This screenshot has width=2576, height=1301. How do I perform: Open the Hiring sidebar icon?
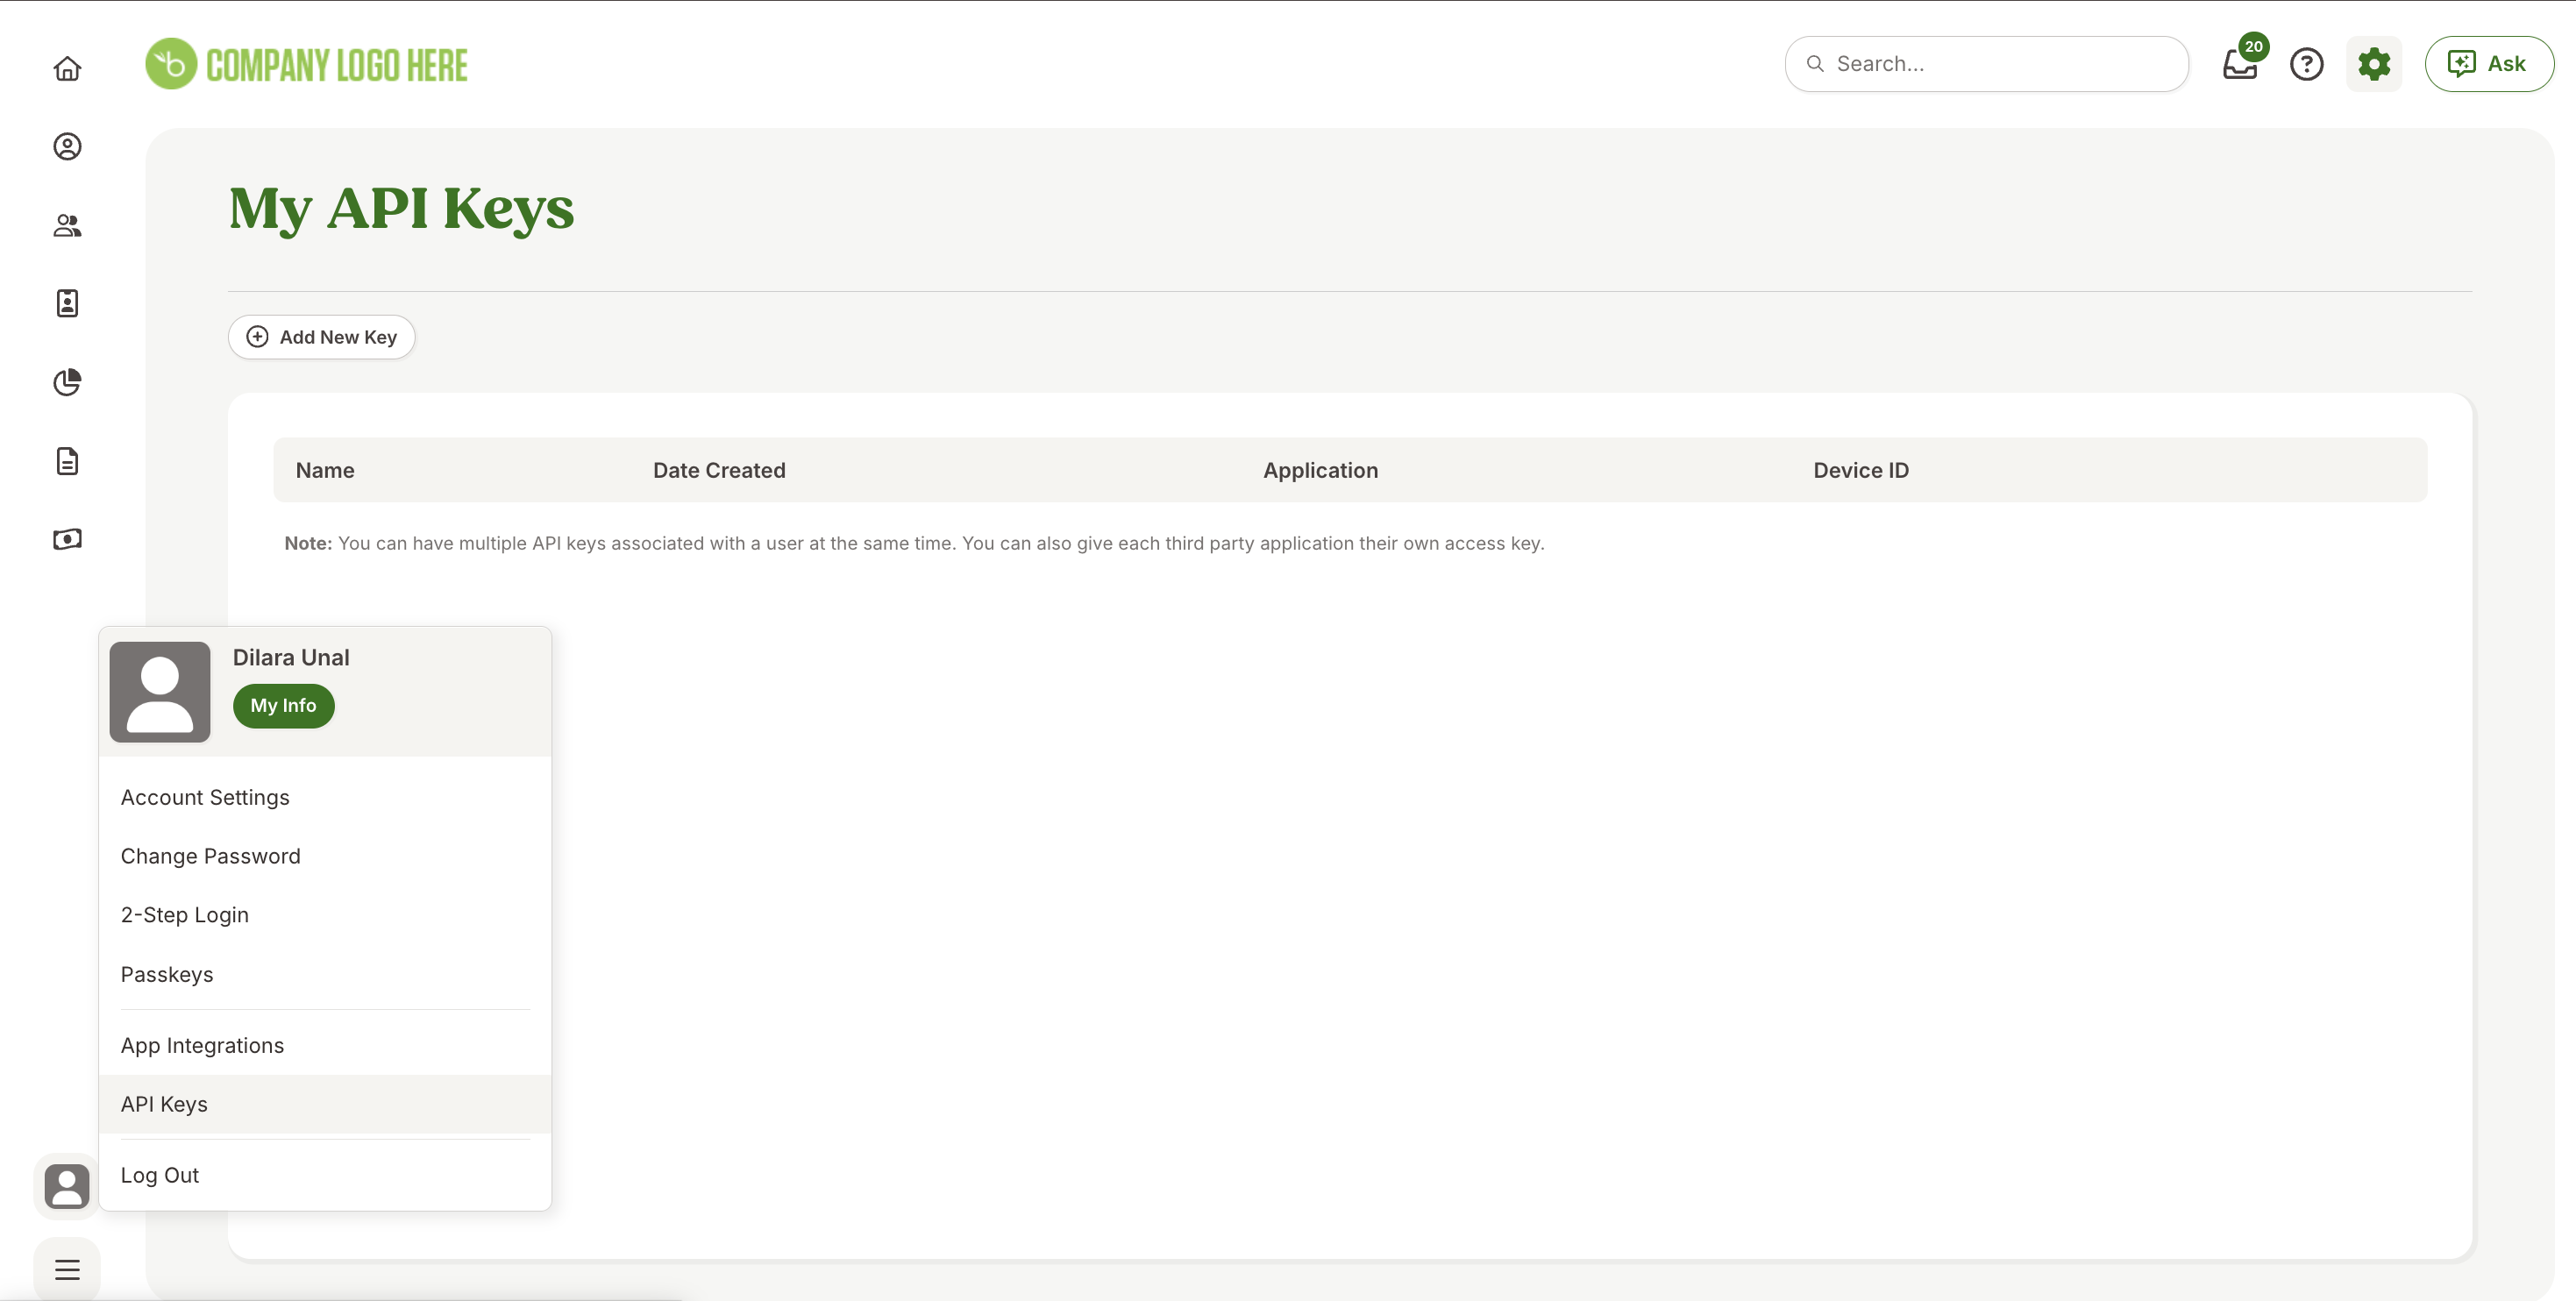(67, 303)
